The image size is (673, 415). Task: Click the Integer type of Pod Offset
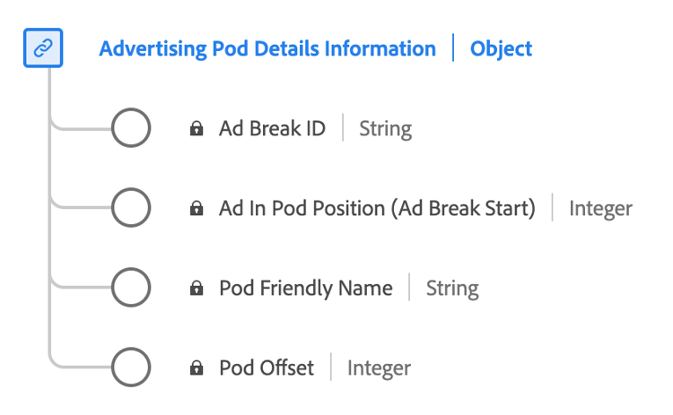(379, 367)
